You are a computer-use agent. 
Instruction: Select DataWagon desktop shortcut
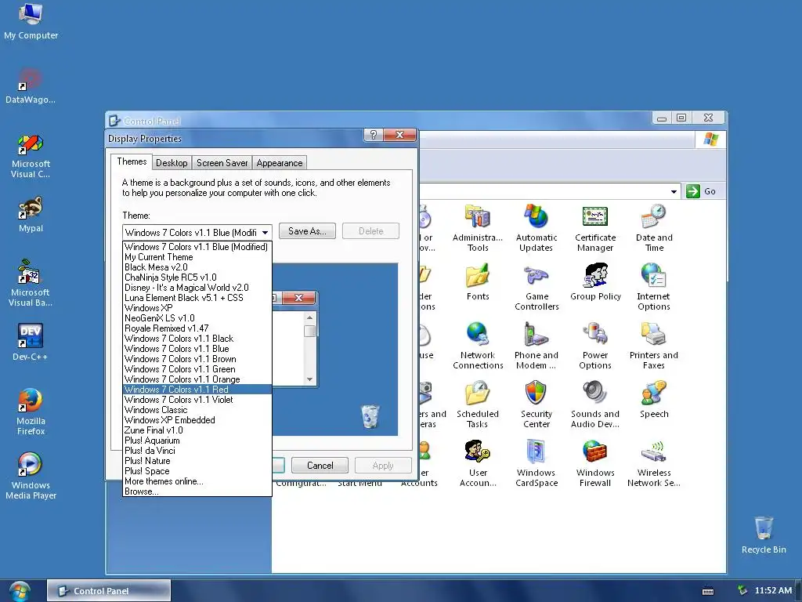coord(31,86)
